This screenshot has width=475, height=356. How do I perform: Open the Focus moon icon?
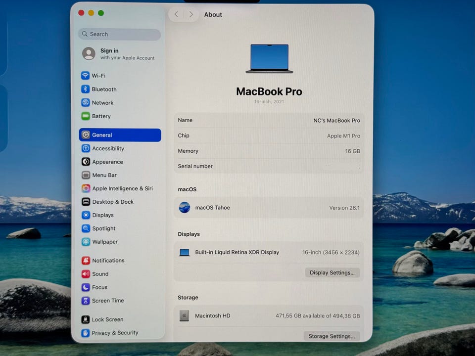pos(86,287)
